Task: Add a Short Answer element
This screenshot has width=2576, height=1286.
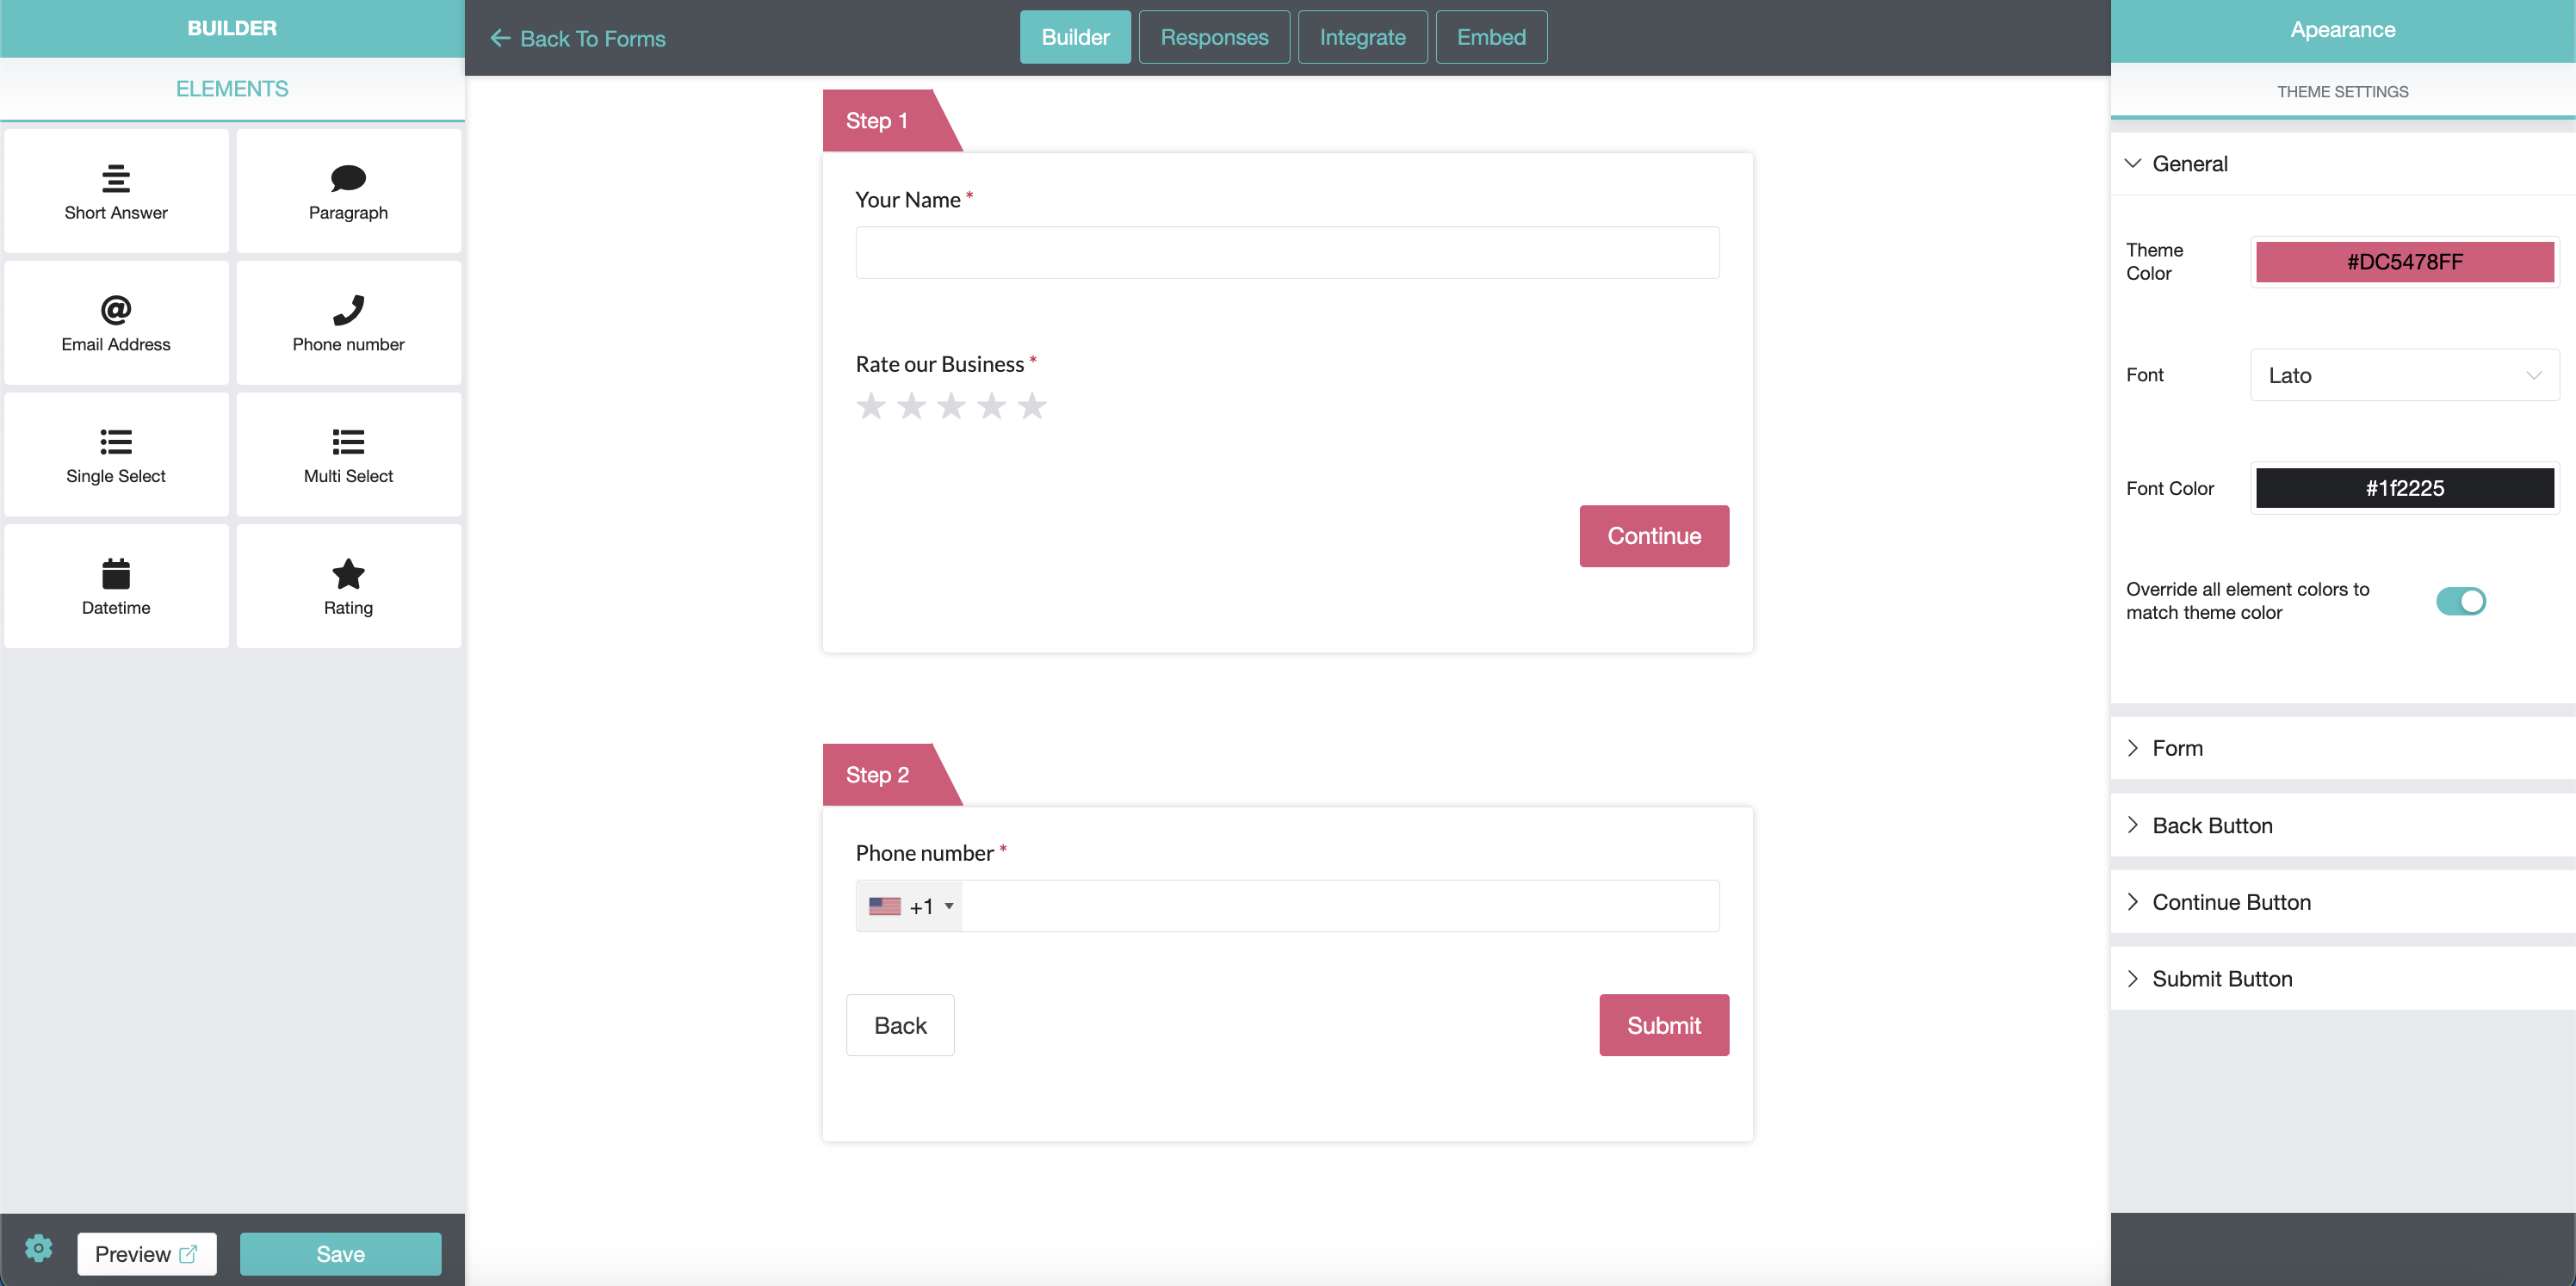Action: click(116, 191)
